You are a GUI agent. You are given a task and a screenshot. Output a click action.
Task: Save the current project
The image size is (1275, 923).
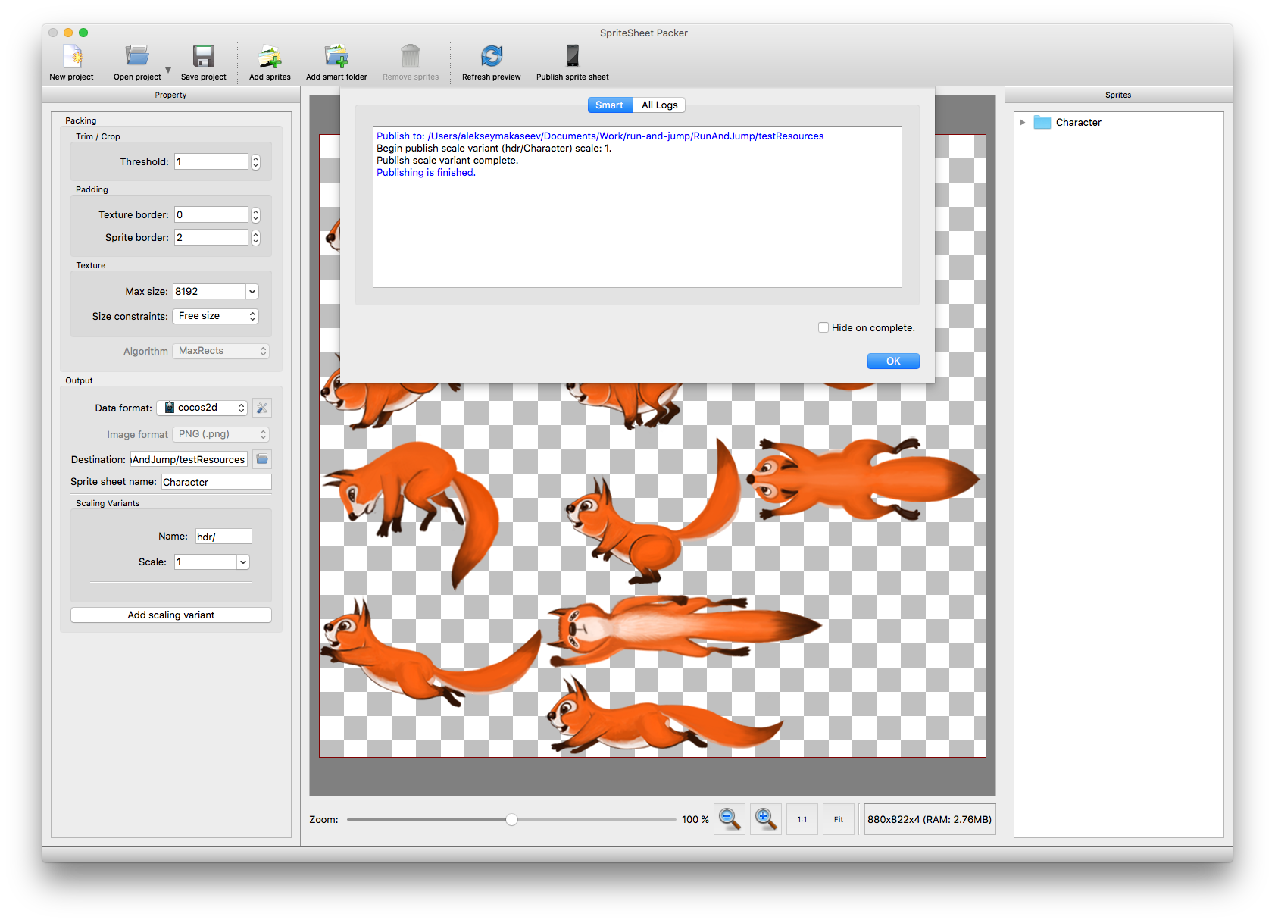[202, 61]
